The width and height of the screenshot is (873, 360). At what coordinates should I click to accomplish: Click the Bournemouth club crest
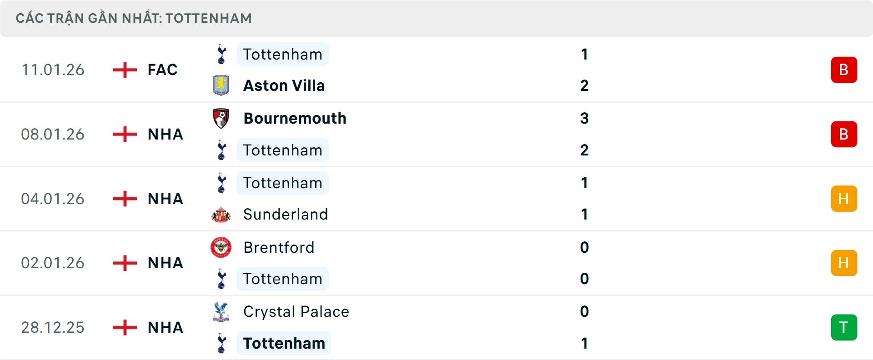click(221, 118)
